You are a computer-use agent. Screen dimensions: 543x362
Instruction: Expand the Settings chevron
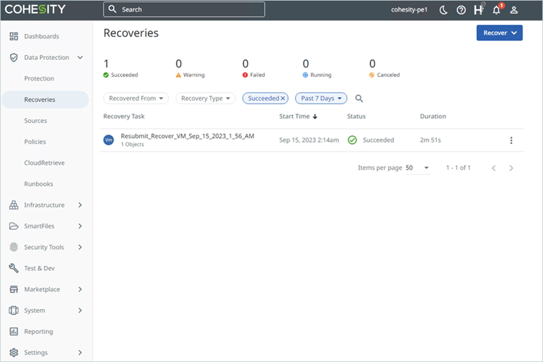[80, 352]
